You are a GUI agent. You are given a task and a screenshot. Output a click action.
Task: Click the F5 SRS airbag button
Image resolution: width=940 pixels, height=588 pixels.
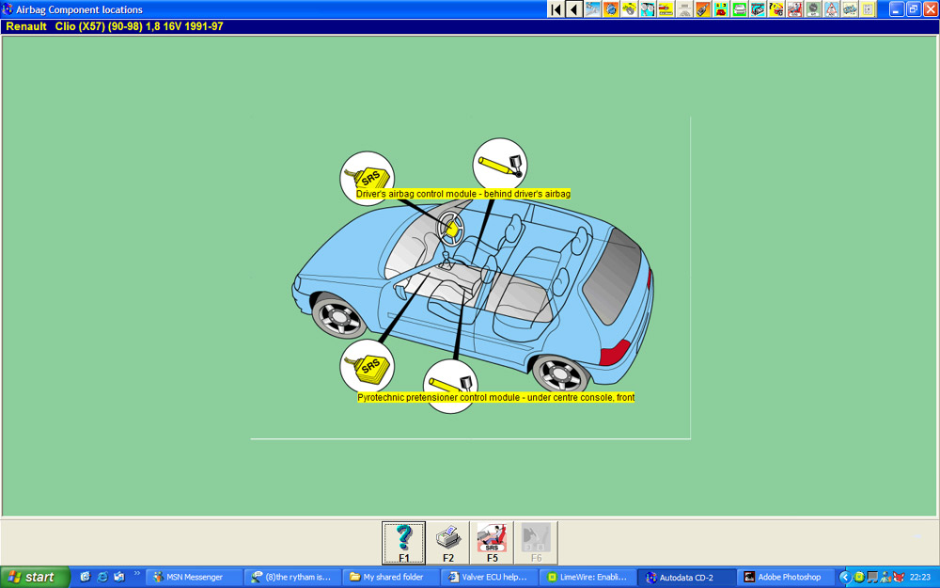[x=492, y=543]
